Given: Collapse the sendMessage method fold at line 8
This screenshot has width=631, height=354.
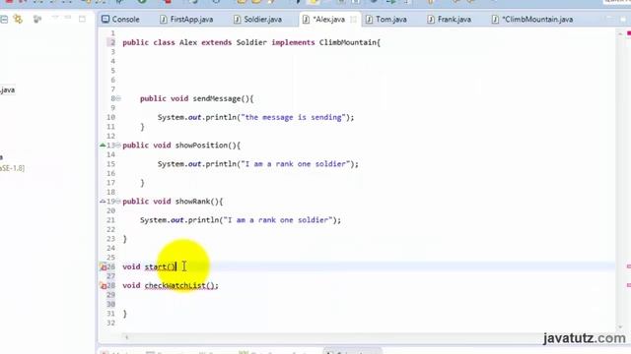Looking at the screenshot, I should pos(118,98).
